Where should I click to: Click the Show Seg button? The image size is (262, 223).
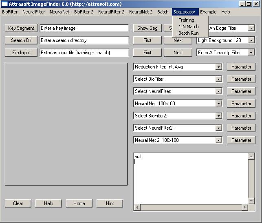pos(147,28)
